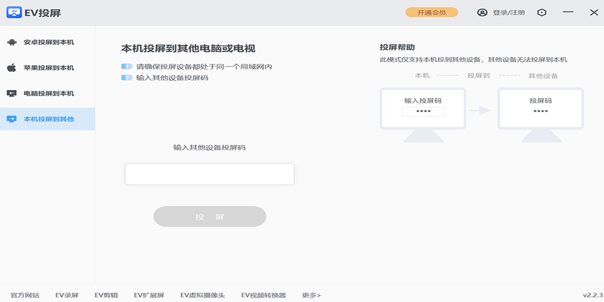The height and width of the screenshot is (302, 604).
Task: Open the hexagon settings icon
Action: [542, 13]
